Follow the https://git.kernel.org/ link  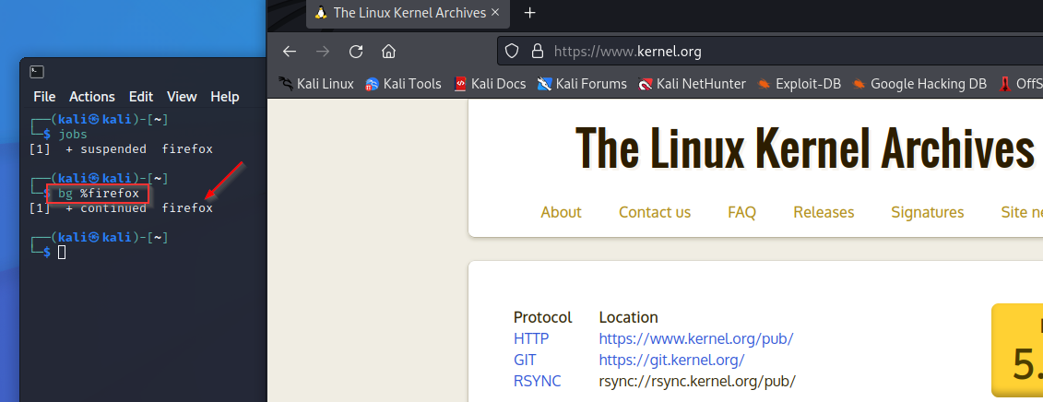coord(671,361)
